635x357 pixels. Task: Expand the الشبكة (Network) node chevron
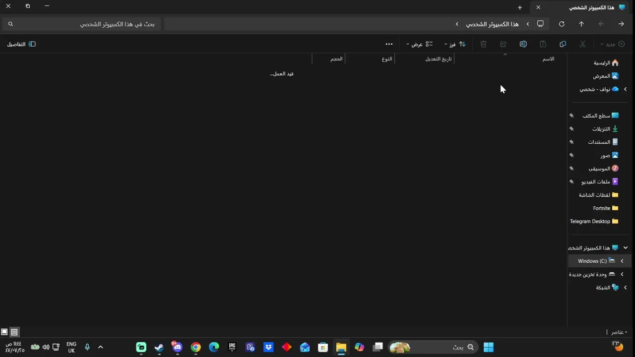pyautogui.click(x=625, y=288)
